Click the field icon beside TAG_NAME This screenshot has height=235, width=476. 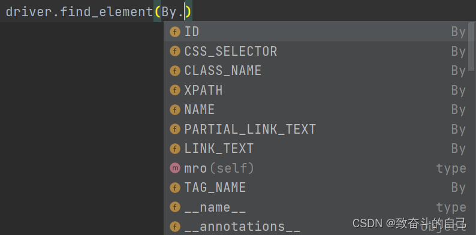[175, 188]
